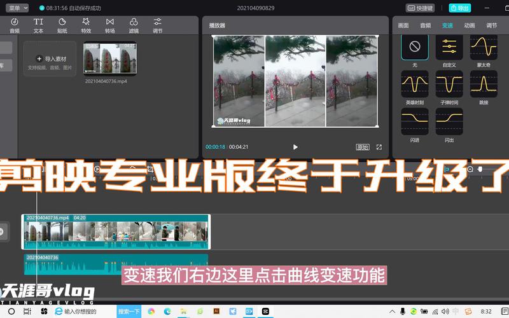The height and width of the screenshot is (318, 509).
Task: Click the total duration 00:04:21
Action: [239, 147]
